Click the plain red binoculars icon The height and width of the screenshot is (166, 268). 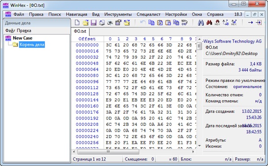tap(209, 22)
